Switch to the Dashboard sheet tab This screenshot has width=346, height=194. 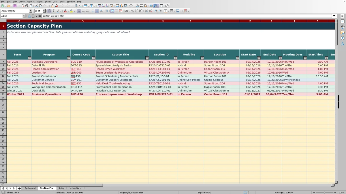tap(30, 188)
